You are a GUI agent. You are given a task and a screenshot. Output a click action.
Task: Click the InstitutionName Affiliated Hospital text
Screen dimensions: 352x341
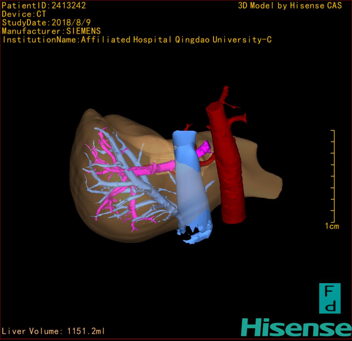pyautogui.click(x=137, y=40)
